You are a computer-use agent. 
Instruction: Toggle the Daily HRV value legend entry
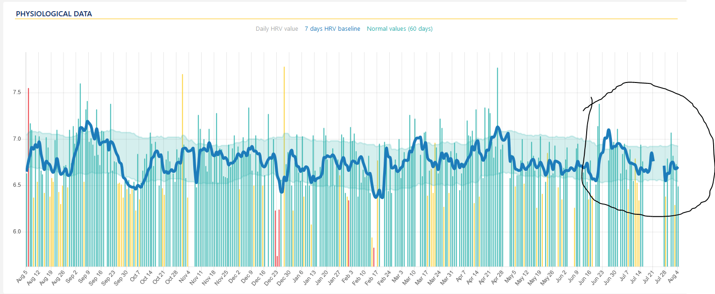(x=277, y=29)
